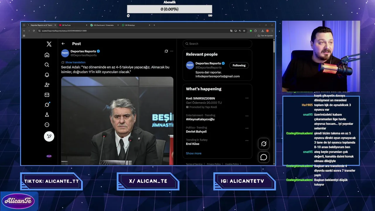The image size is (375, 211).
Task: Click the X Search field
Action: pos(217,44)
